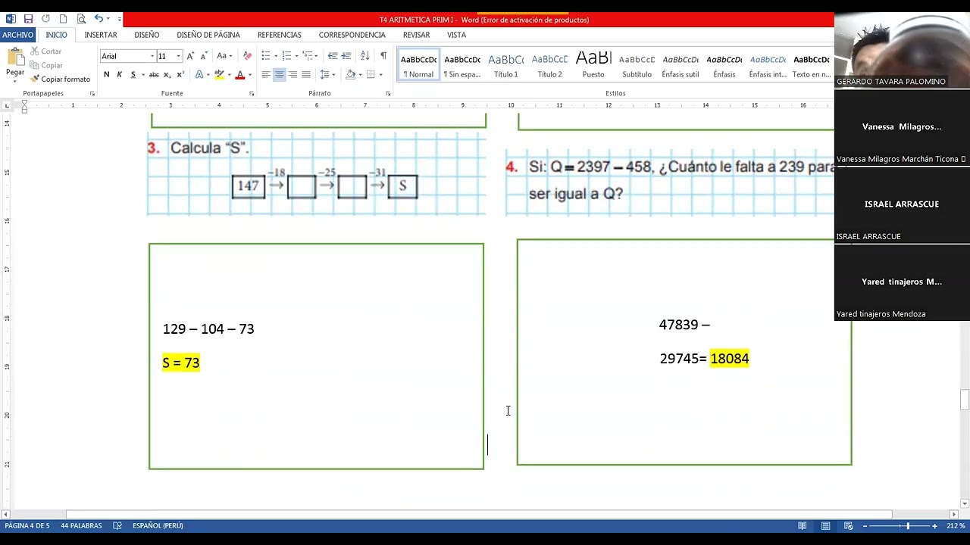The width and height of the screenshot is (970, 545).
Task: Decrease the paragraph indent
Action: click(333, 56)
